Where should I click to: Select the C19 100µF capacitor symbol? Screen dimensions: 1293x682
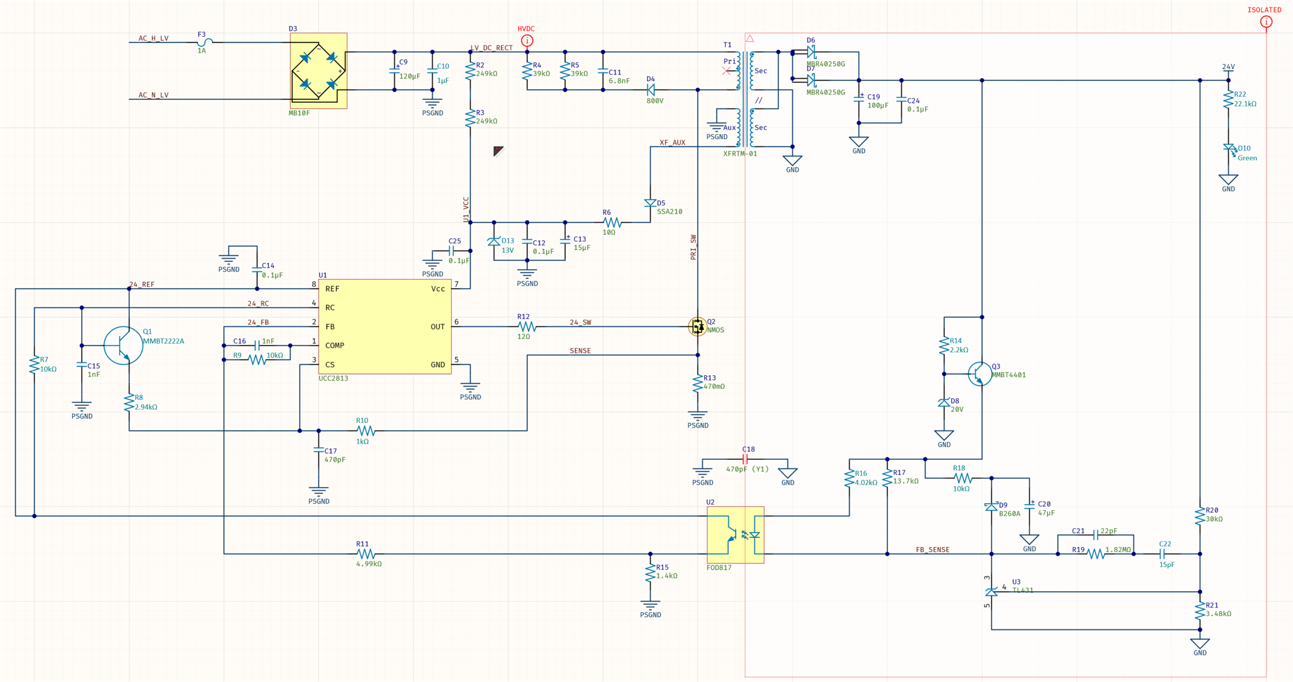[x=859, y=99]
